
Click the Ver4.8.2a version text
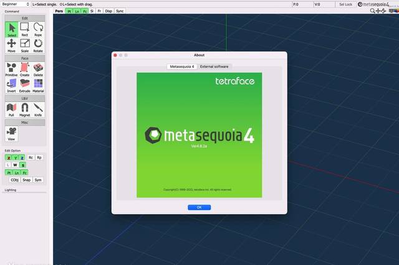199,146
